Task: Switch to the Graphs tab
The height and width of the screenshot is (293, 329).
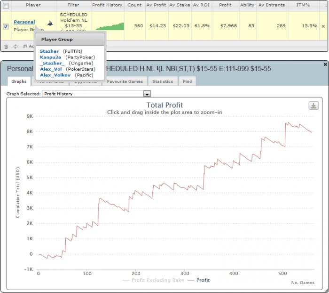Action: click(19, 81)
